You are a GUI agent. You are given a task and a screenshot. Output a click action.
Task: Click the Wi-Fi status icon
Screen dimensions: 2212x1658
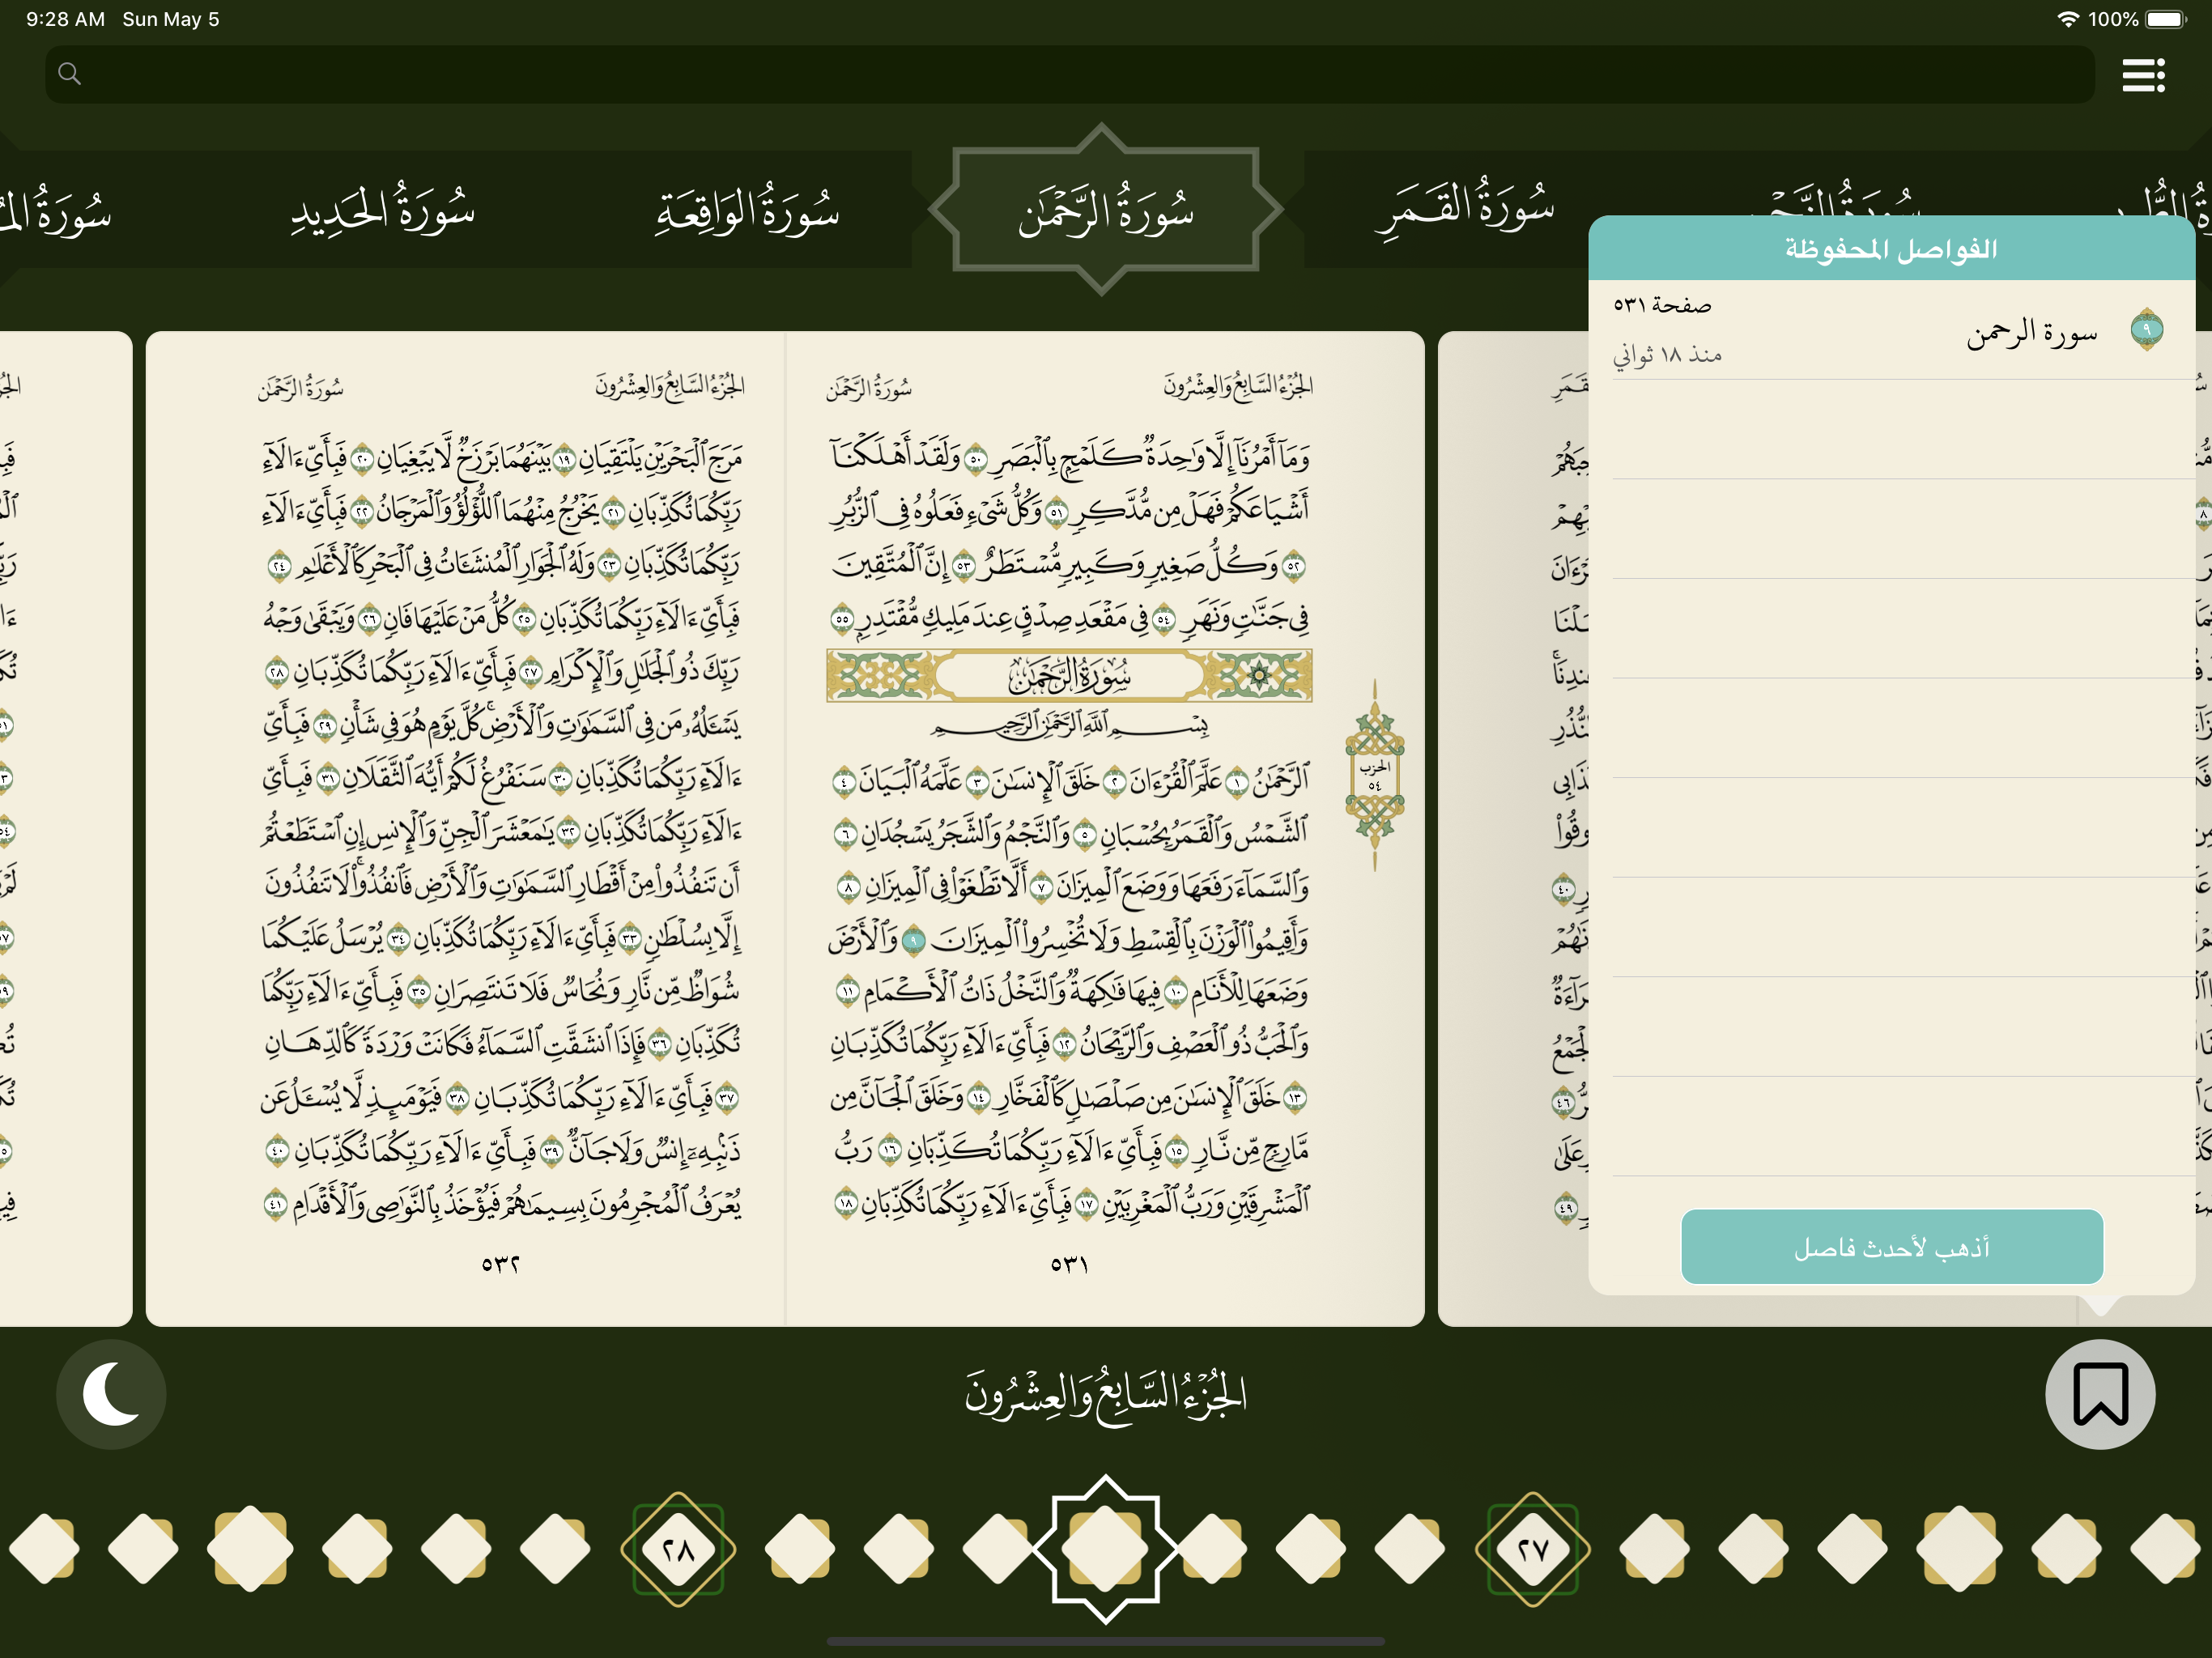pos(2067,19)
